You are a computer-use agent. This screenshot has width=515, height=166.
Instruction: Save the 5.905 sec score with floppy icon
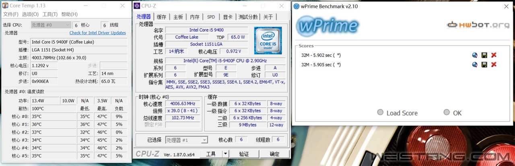tap(484, 65)
